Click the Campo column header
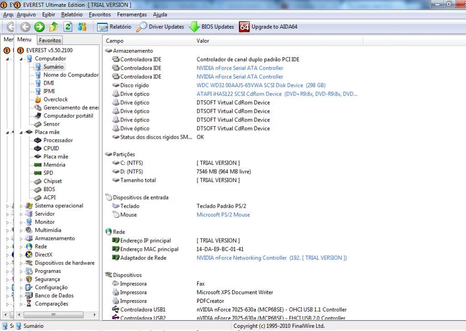Viewport: 466px width, 331px height. 148,41
